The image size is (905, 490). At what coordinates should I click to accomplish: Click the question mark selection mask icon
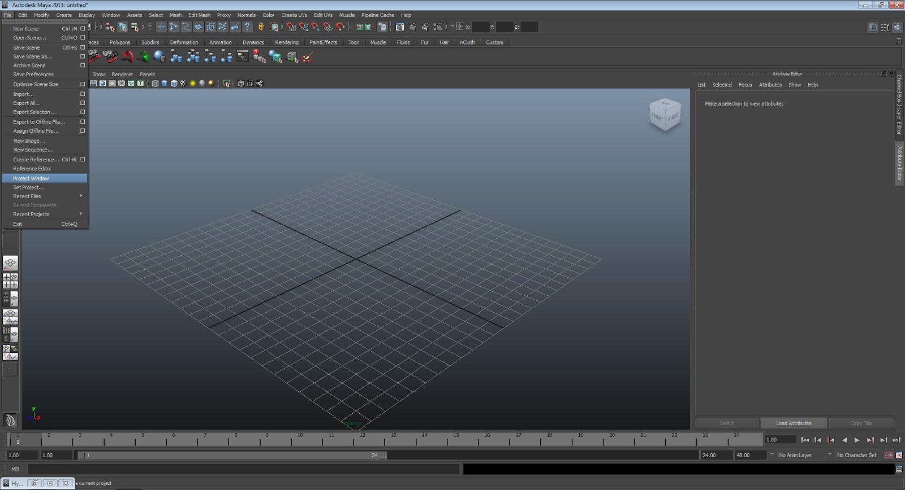(247, 27)
